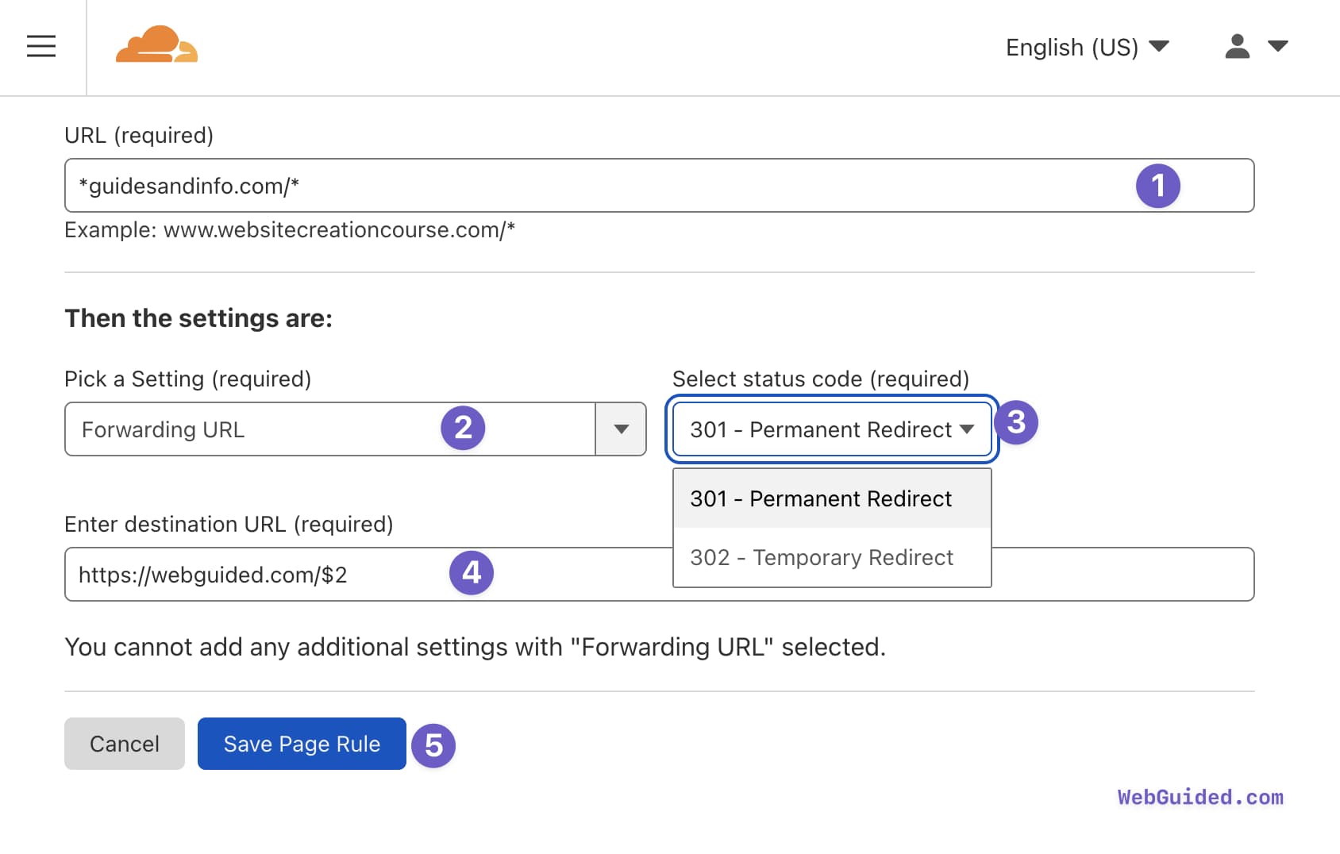The image size is (1340, 854).
Task: Click the Save Page Rule button
Action: (x=301, y=744)
